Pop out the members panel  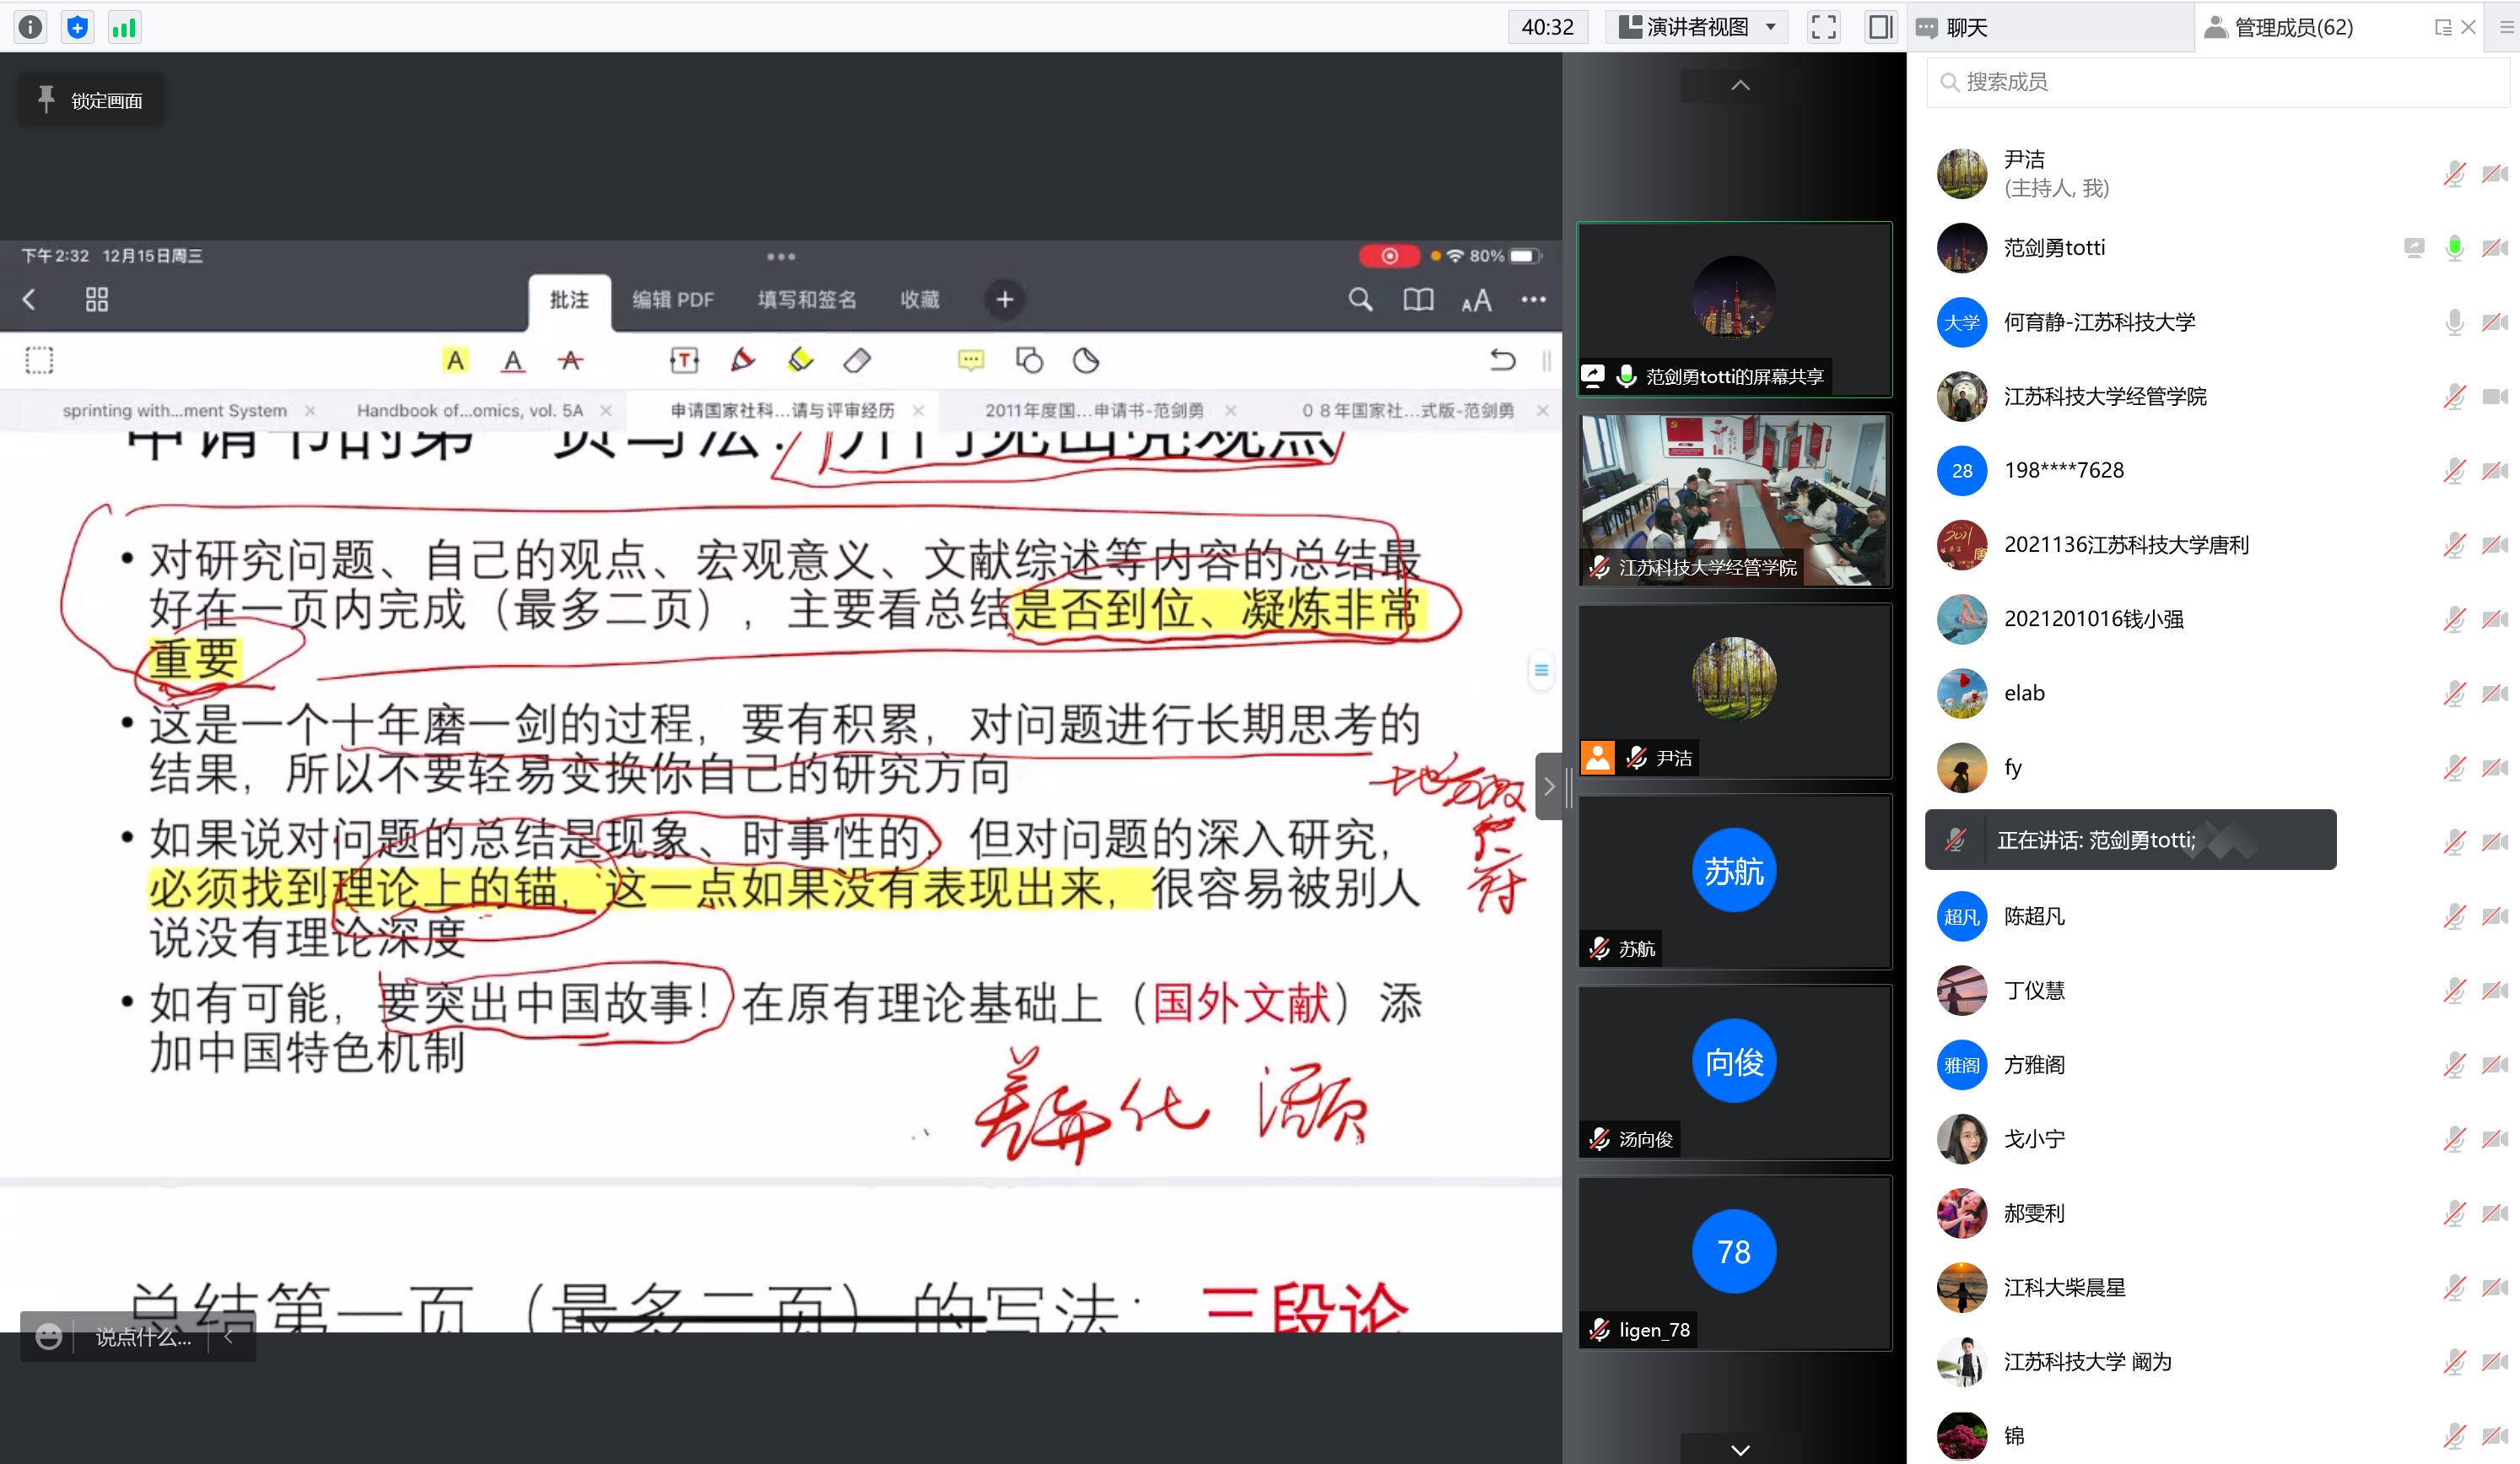tap(2442, 27)
